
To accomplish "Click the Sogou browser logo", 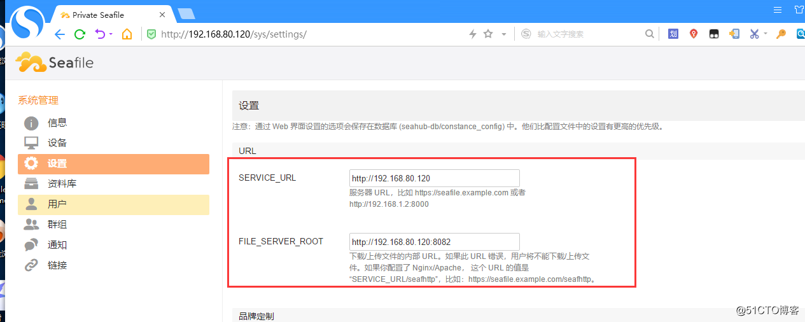I will pyautogui.click(x=28, y=22).
